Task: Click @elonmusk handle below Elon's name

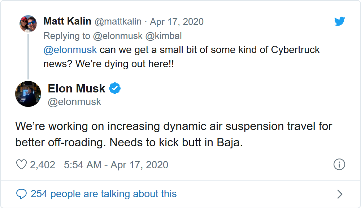Action: click(74, 102)
